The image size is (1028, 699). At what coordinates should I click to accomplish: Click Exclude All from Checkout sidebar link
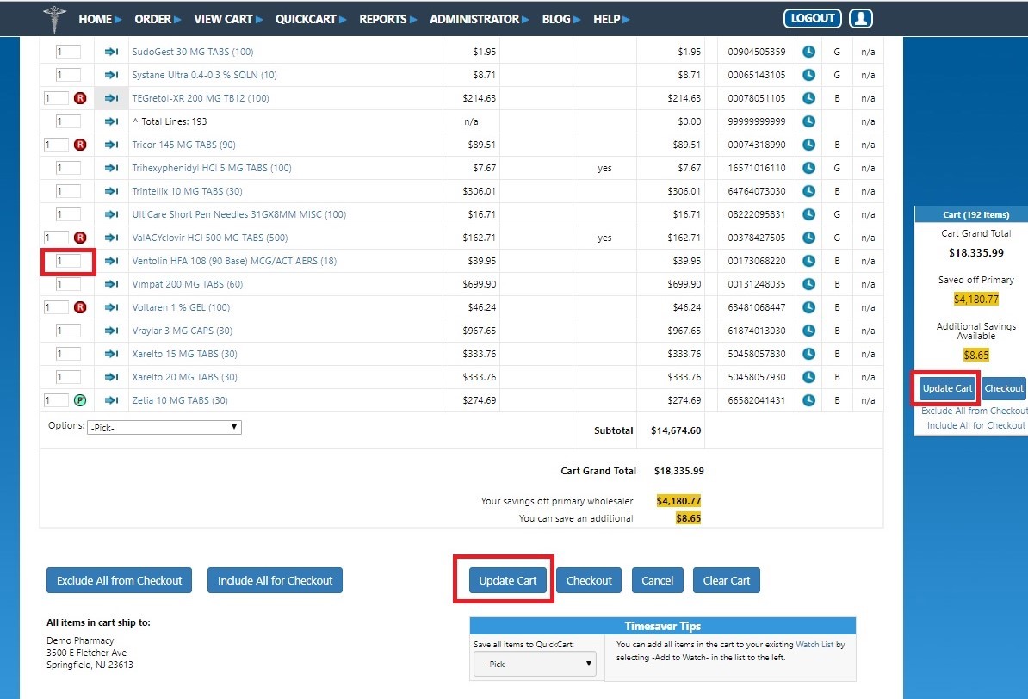tap(975, 411)
